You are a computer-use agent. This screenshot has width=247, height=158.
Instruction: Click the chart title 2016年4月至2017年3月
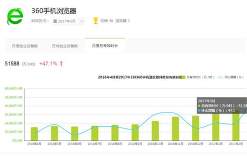pos(140,77)
